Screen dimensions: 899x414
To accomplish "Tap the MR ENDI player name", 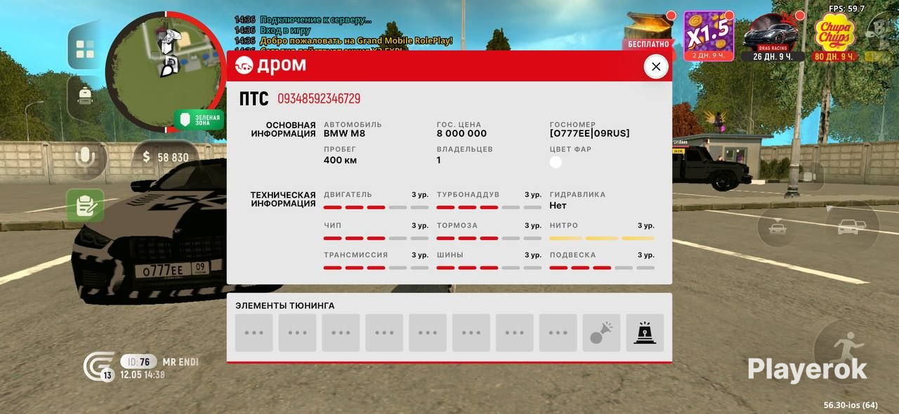I will (181, 362).
